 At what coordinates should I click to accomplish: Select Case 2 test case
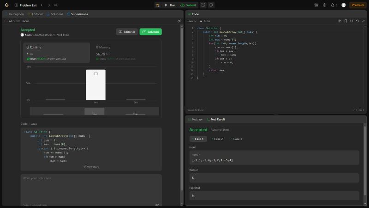pos(217,139)
